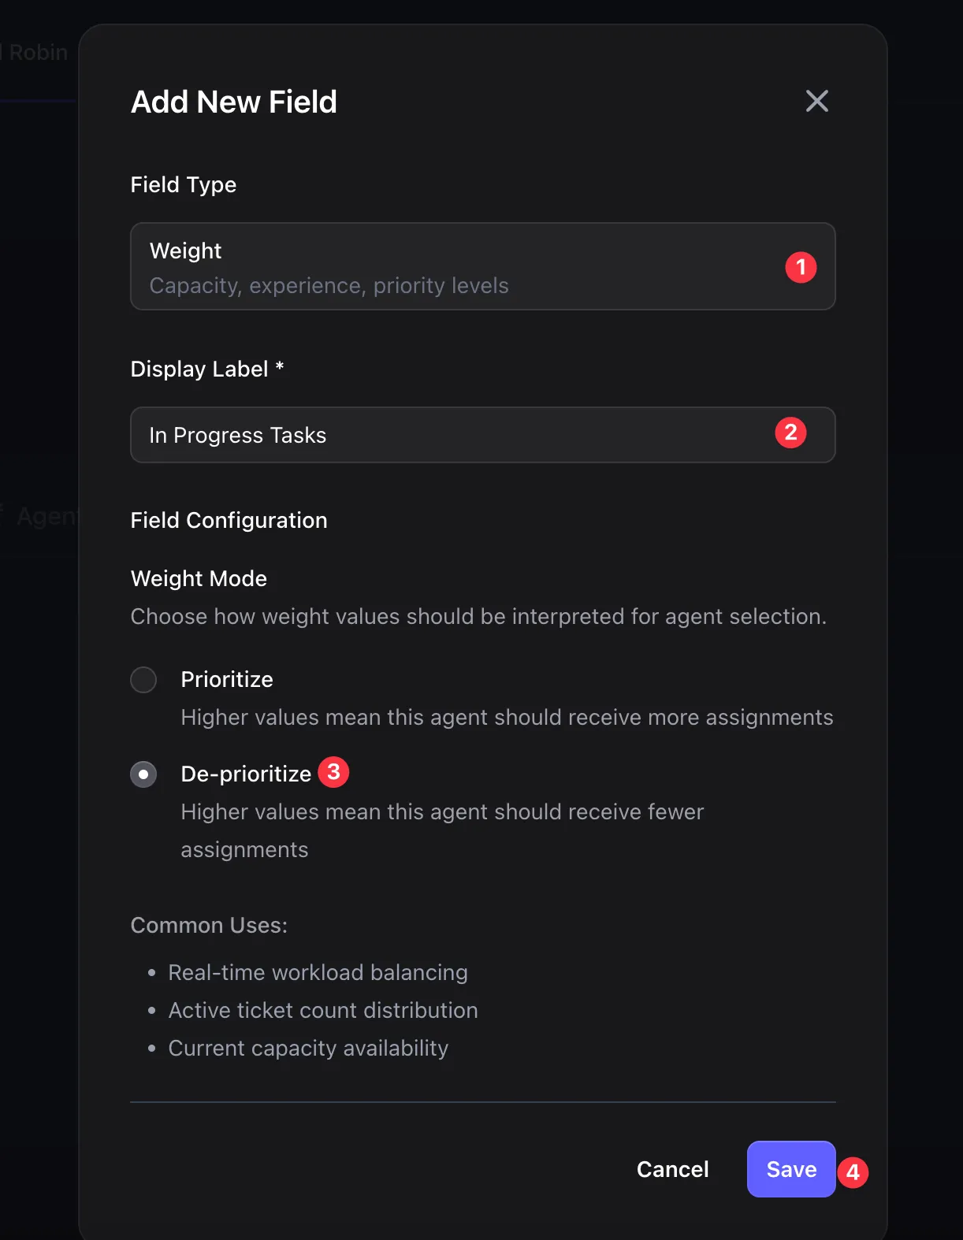Click the Current capacity availability item
This screenshot has height=1240, width=963.
[x=308, y=1048]
